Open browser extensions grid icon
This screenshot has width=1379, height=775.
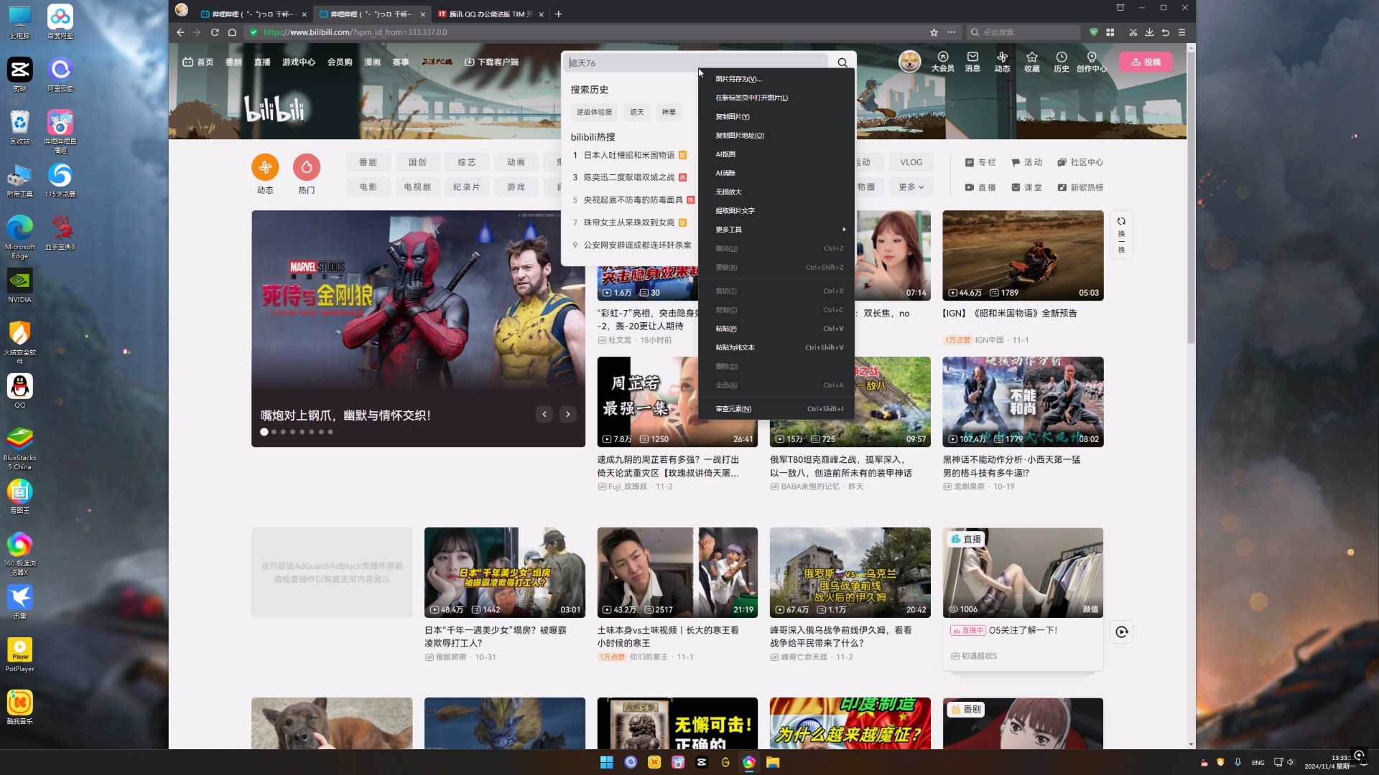(1110, 32)
